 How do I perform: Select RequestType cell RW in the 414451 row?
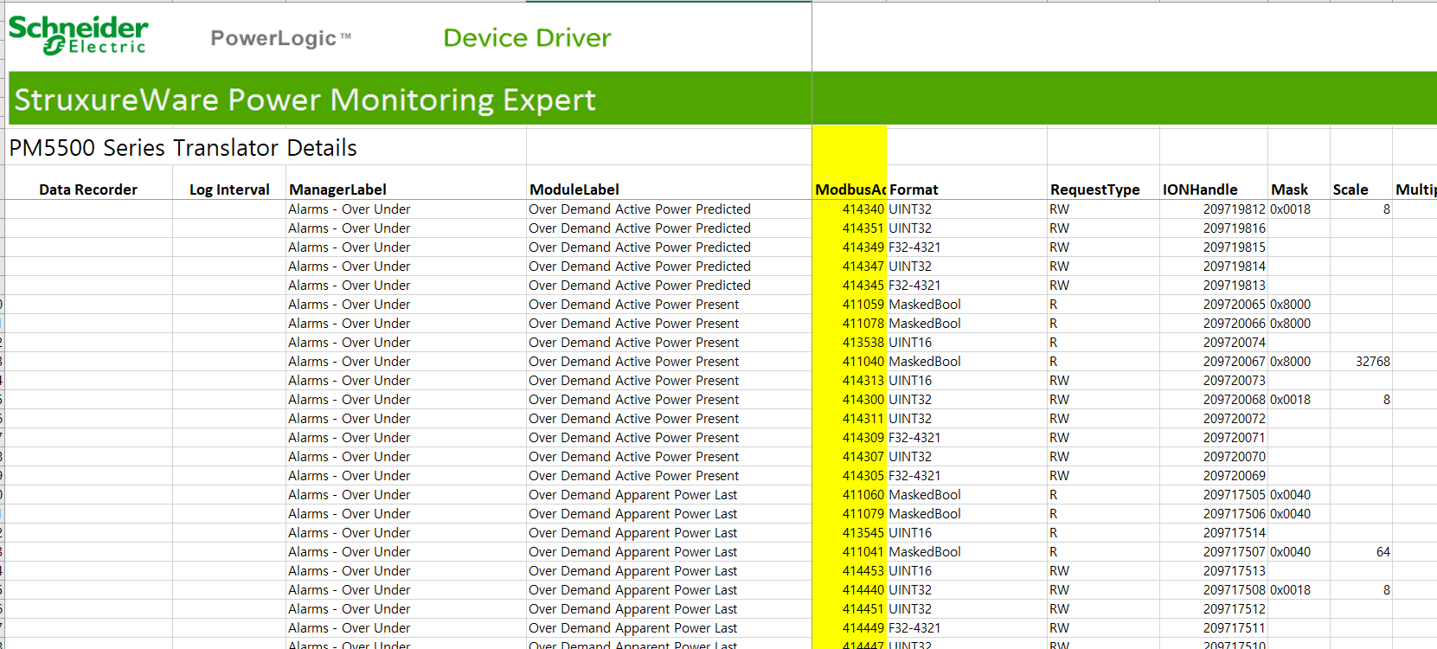[1103, 609]
